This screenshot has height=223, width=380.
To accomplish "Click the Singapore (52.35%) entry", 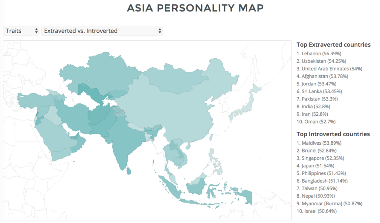I will pyautogui.click(x=321, y=158).
